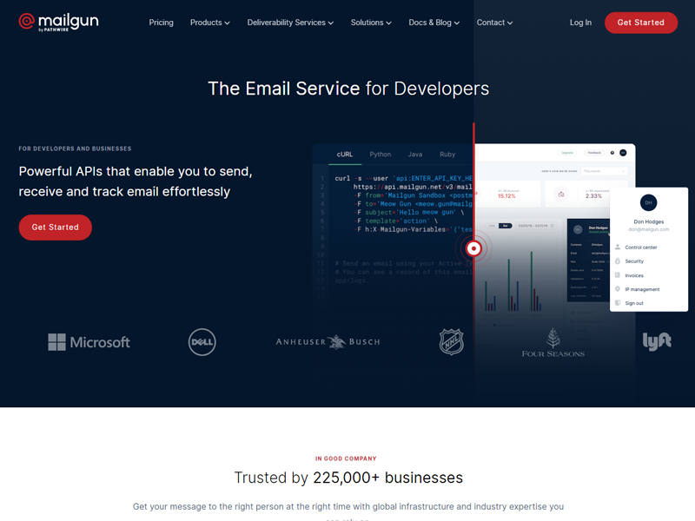The image size is (695, 521).
Task: Switch to the Ruby code tab
Action: [447, 155]
